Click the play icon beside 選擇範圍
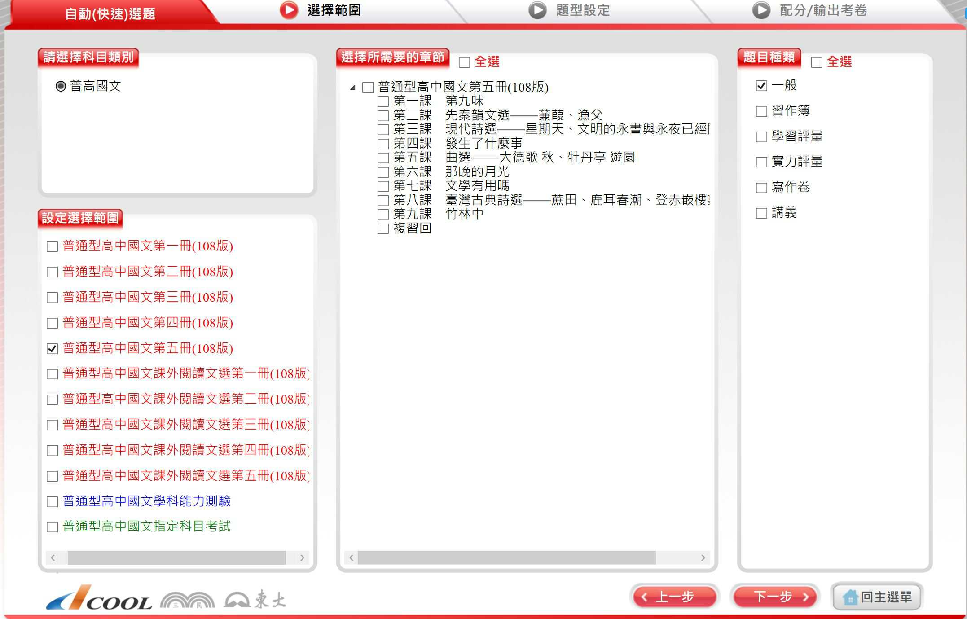The width and height of the screenshot is (967, 619). [x=289, y=10]
